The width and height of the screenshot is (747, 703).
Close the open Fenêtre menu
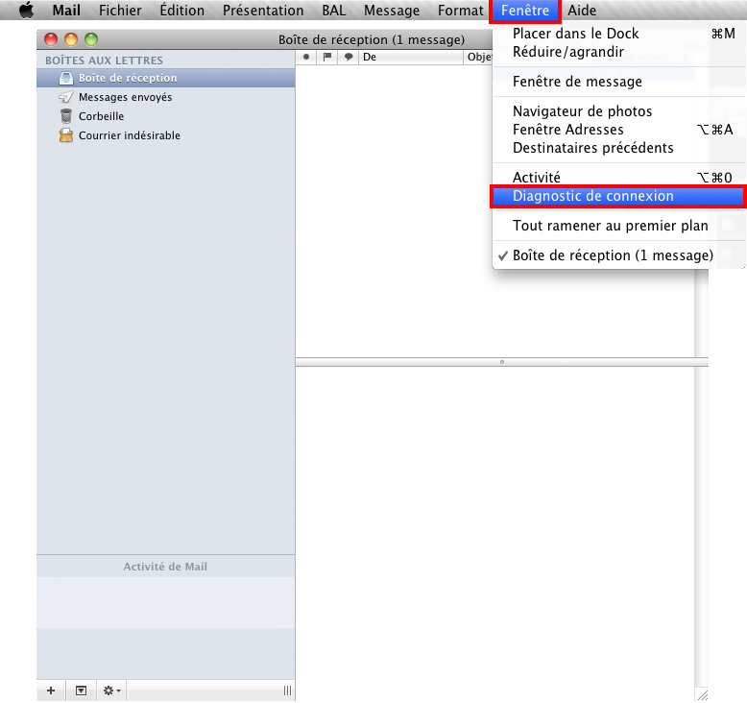point(525,11)
